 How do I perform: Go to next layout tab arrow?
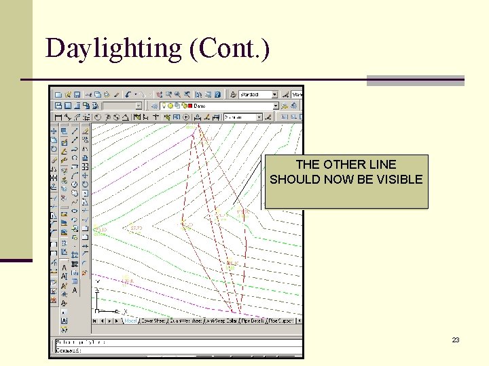[x=109, y=321]
